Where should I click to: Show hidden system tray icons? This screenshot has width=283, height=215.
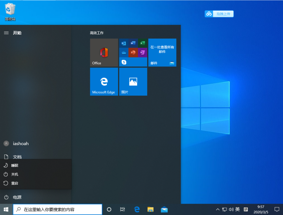click(218, 209)
